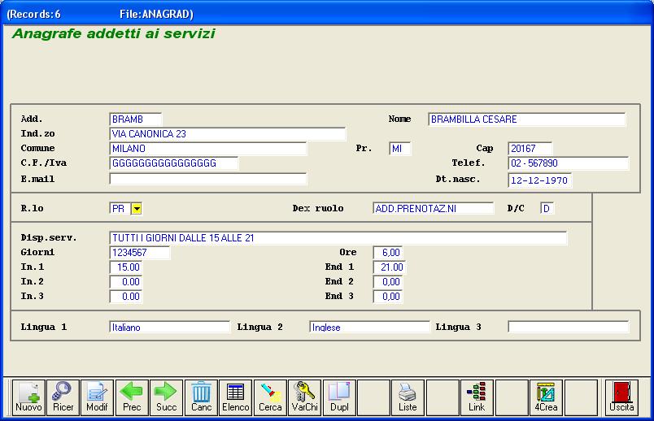Open VarChi keys tool

(304, 397)
